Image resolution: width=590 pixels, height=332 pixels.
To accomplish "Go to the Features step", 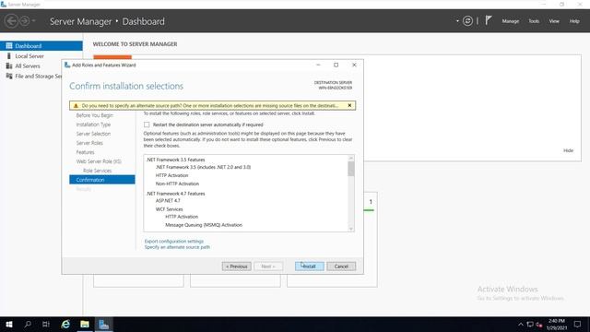I will click(85, 152).
